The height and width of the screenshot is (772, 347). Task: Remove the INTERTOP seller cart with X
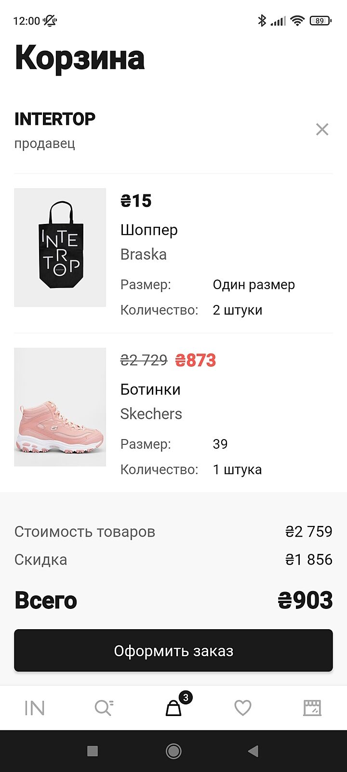[x=322, y=129]
